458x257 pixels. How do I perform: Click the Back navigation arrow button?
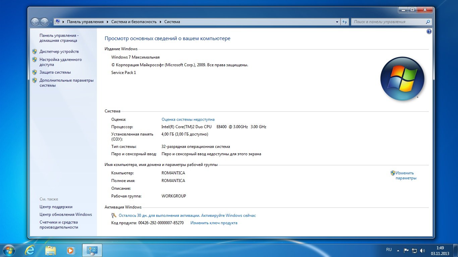coord(35,22)
